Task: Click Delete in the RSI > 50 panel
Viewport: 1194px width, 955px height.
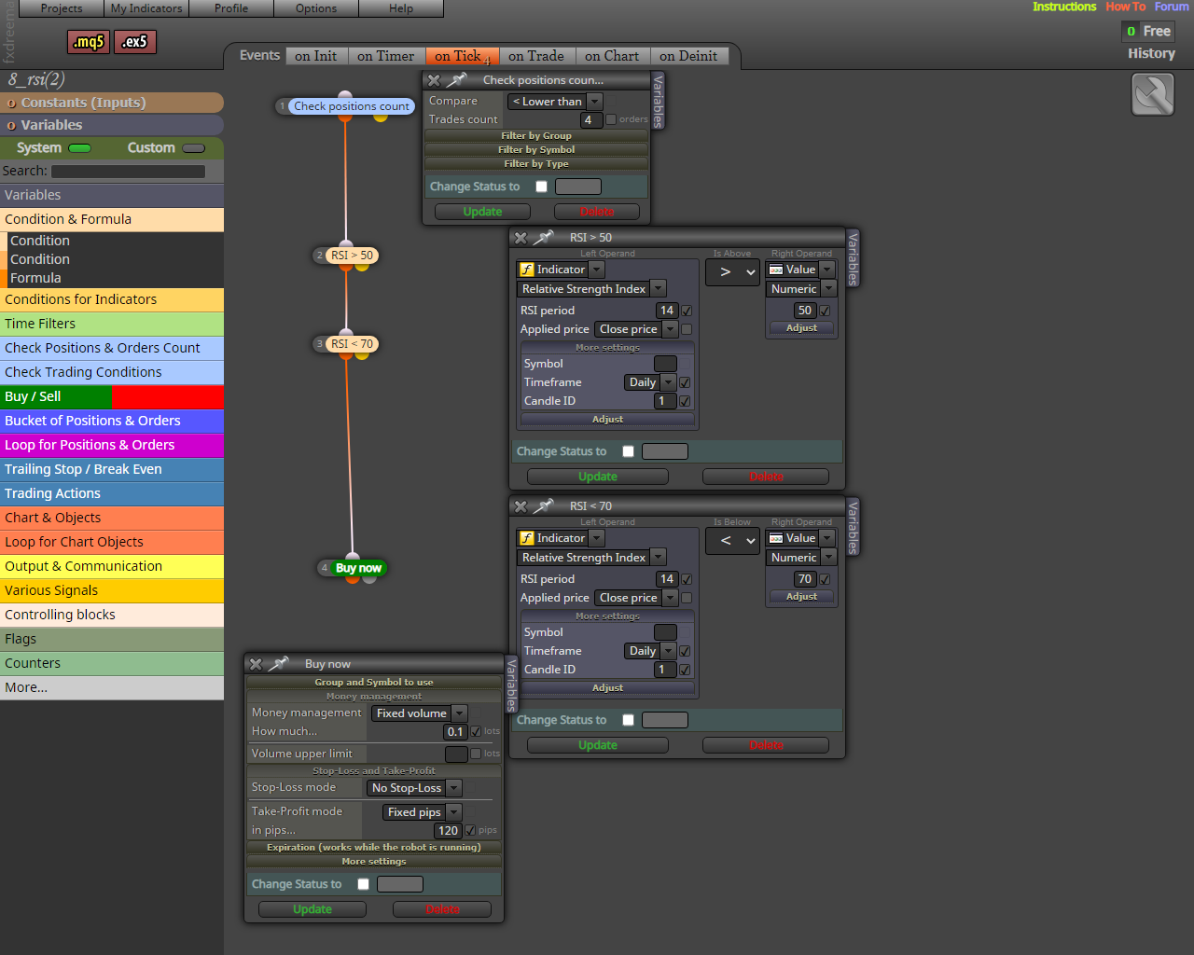Action: pos(766,477)
